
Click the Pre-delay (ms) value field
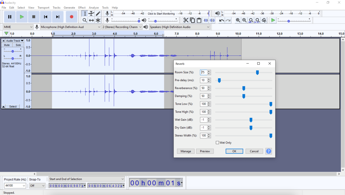[204, 80]
